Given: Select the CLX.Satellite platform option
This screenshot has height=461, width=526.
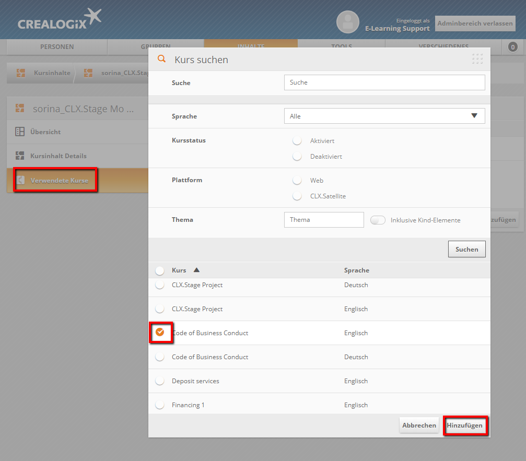Looking at the screenshot, I should click(x=298, y=196).
